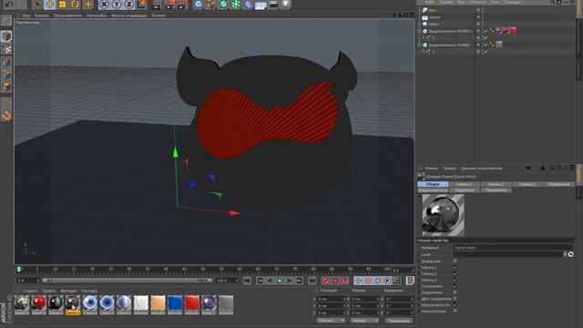Enable texture mode checkered icon in left palette

click(6, 49)
